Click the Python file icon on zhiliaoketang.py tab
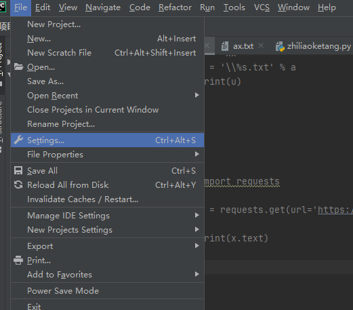 280,46
